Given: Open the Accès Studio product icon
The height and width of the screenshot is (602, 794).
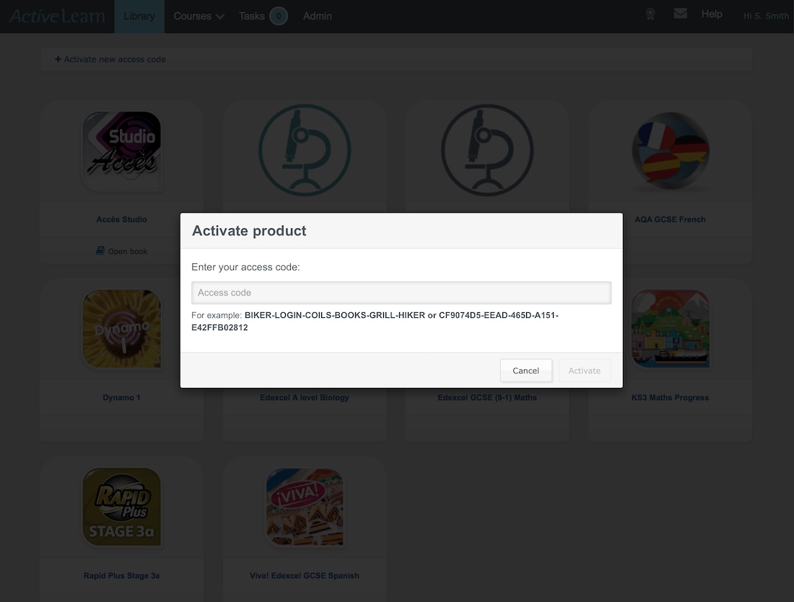Looking at the screenshot, I should (x=121, y=151).
